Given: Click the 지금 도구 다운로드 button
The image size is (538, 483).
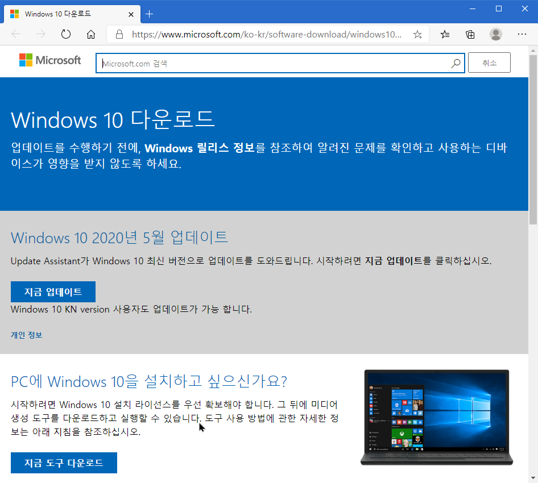Looking at the screenshot, I should click(x=64, y=463).
